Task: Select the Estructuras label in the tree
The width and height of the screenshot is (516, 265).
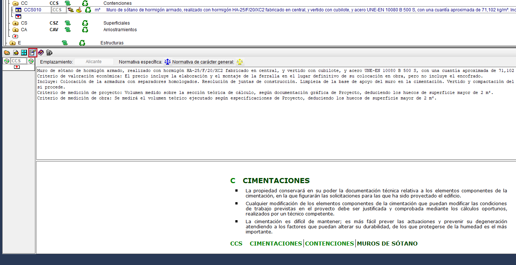Action: click(x=112, y=43)
